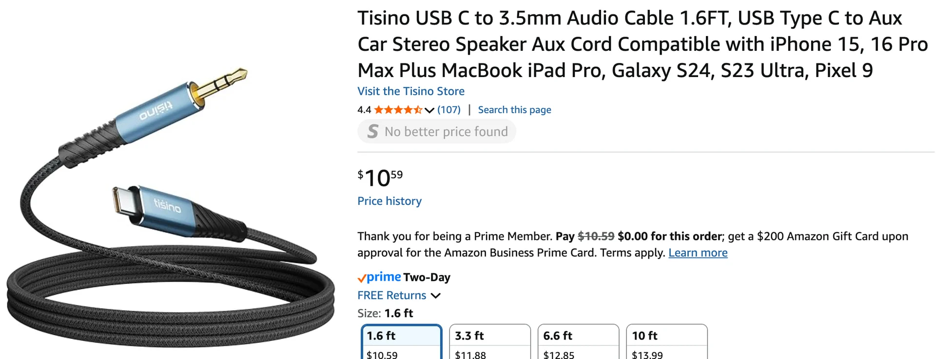Click the Prime checkmark logo
The width and height of the screenshot is (936, 359).
[379, 277]
